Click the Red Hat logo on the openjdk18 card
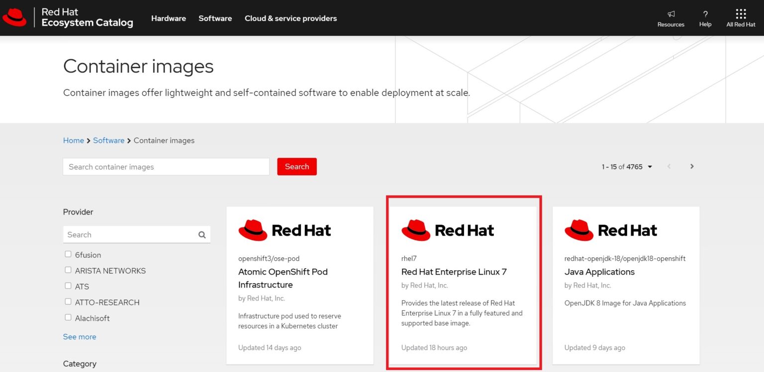764x372 pixels. (x=610, y=230)
